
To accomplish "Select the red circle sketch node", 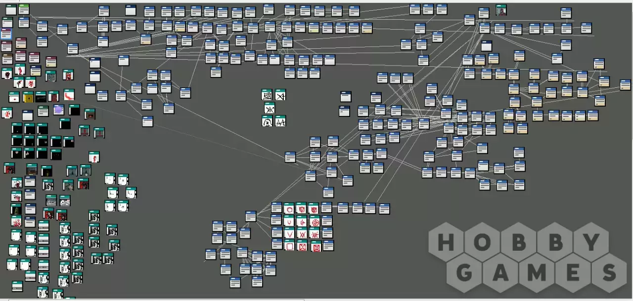I will click(289, 208).
